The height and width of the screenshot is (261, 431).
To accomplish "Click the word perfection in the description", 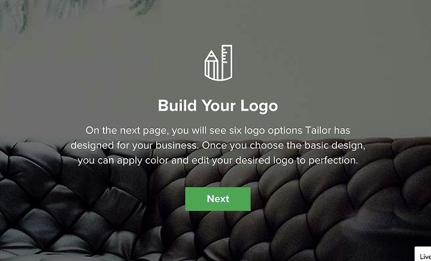I will coord(333,160).
